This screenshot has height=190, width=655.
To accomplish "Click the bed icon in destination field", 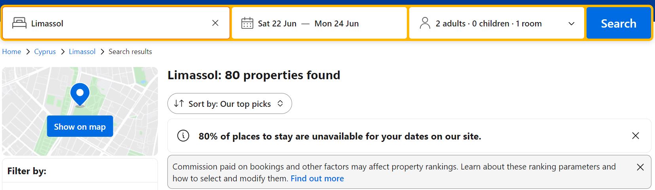I will point(19,23).
